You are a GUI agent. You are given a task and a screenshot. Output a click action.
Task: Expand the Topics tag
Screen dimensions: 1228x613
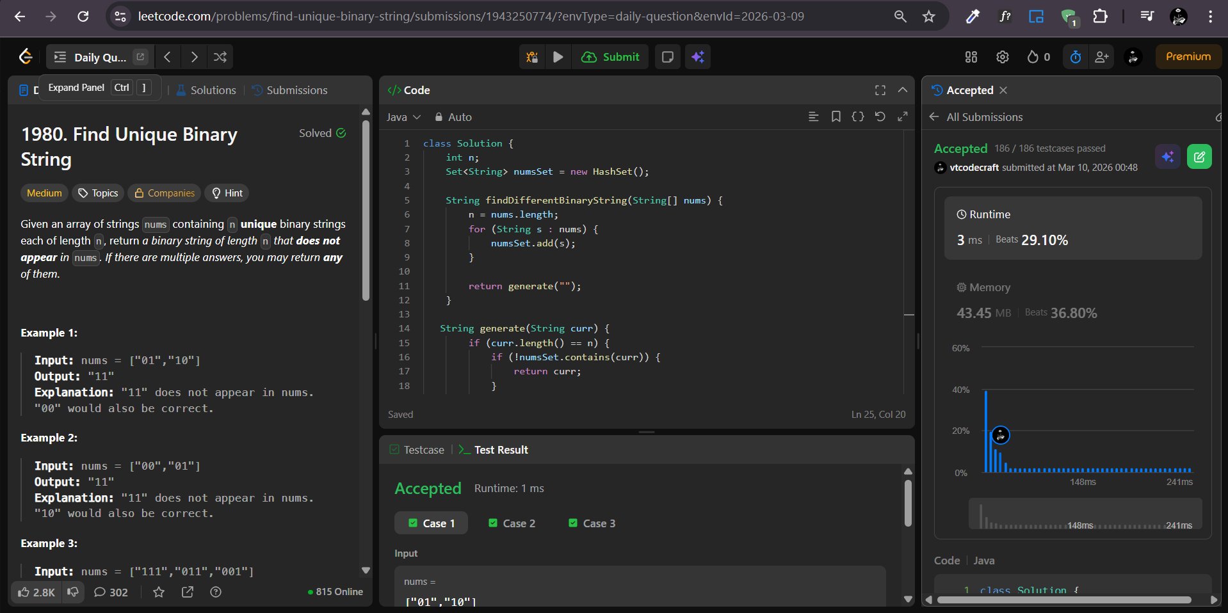(x=98, y=193)
